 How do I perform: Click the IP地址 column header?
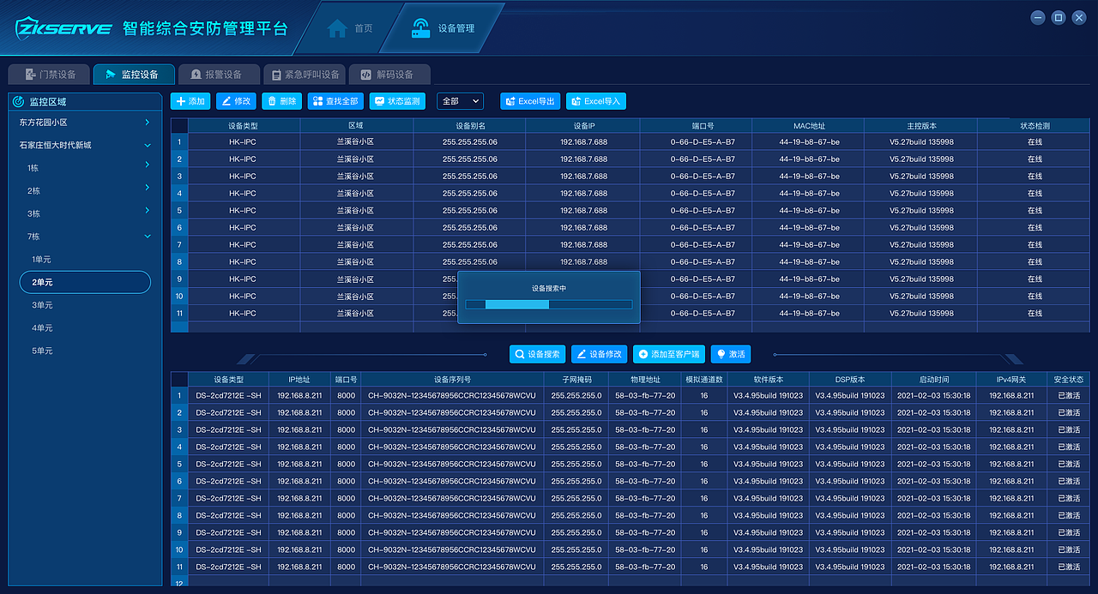pyautogui.click(x=299, y=379)
